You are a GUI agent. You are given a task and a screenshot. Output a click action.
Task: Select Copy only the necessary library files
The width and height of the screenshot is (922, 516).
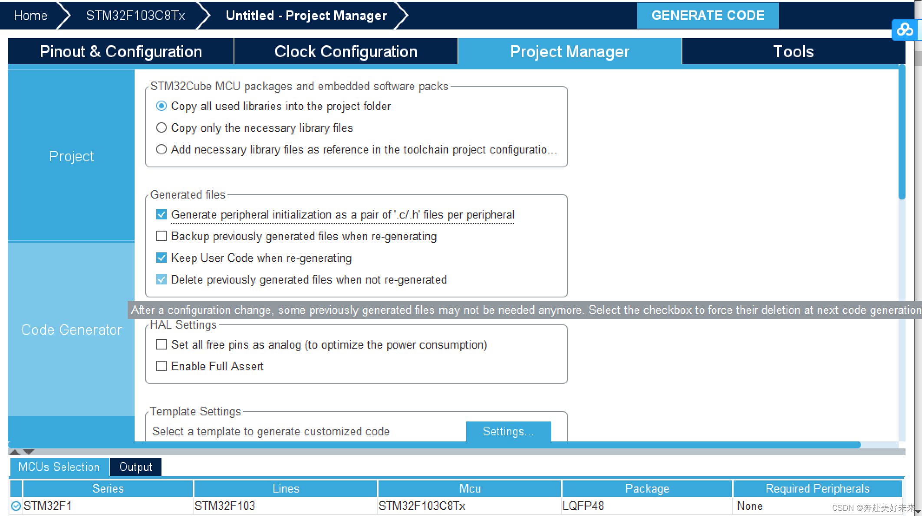click(161, 128)
